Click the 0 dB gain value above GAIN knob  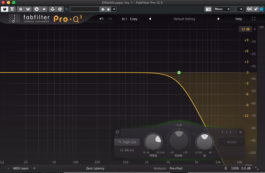tap(179, 125)
